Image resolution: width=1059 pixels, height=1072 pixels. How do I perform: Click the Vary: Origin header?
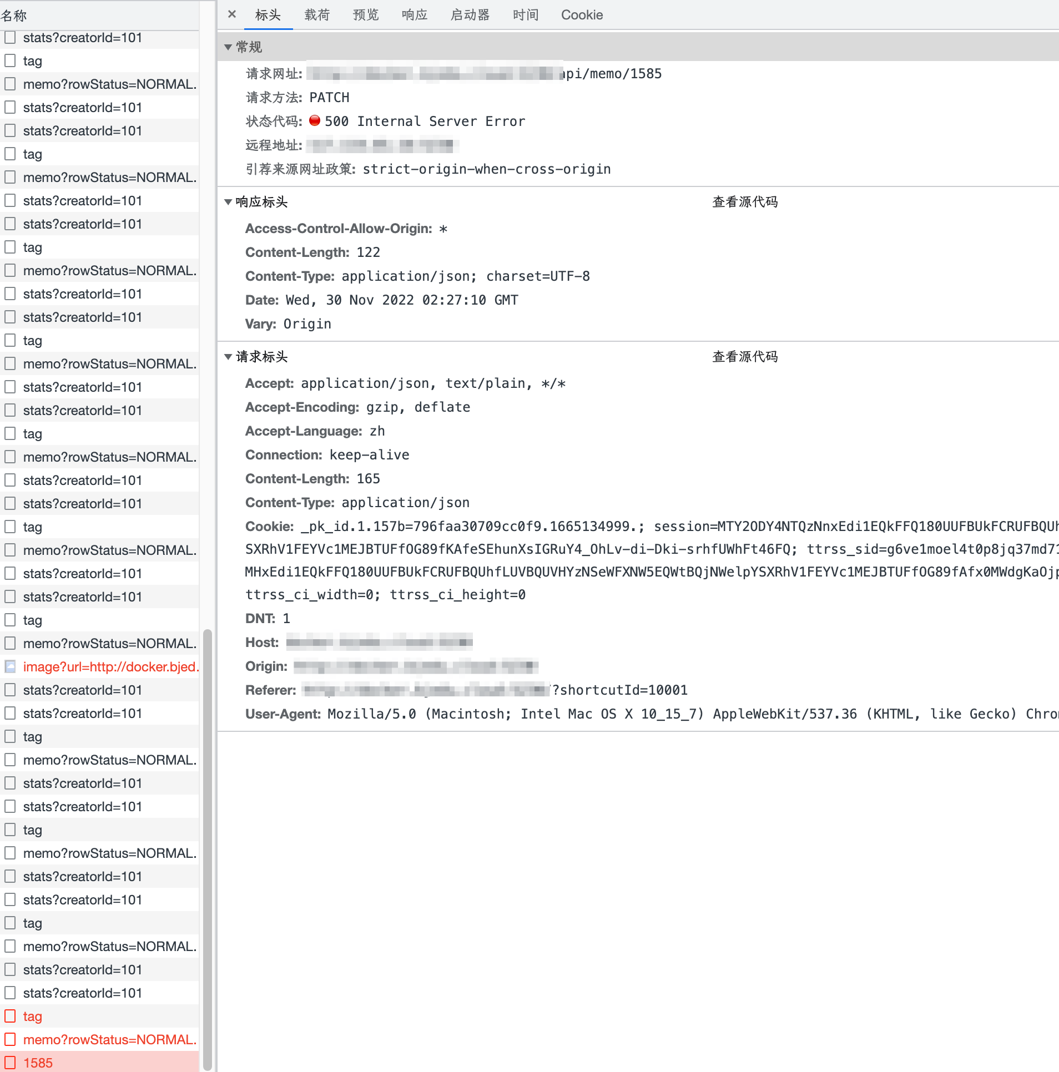[x=288, y=324]
